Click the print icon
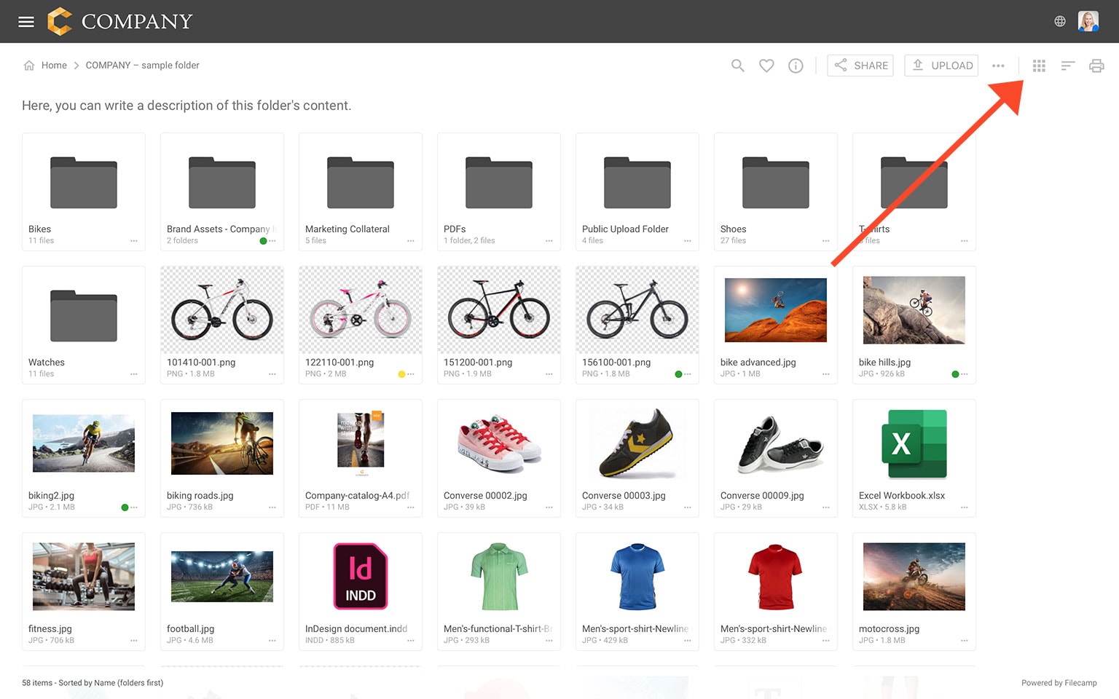Viewport: 1119px width, 699px height. 1096,66
